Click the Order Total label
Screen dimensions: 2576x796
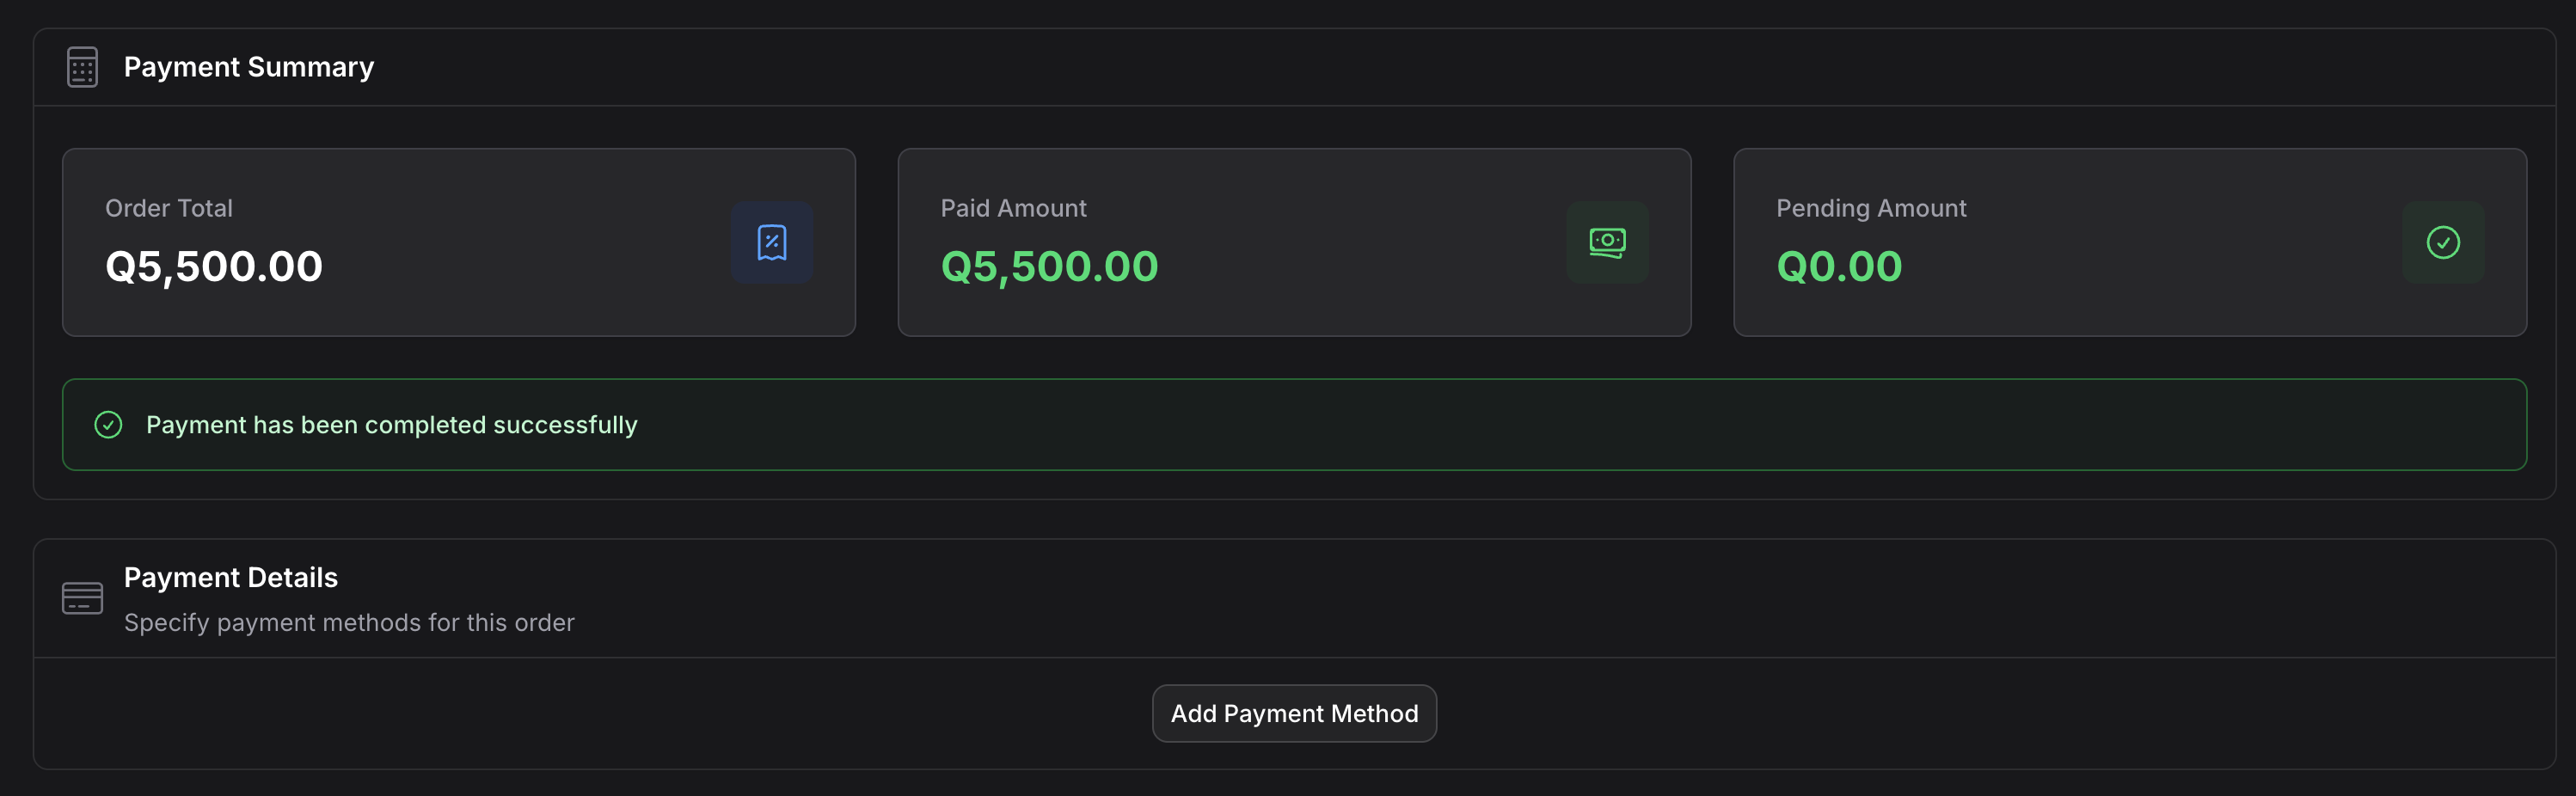coord(168,208)
